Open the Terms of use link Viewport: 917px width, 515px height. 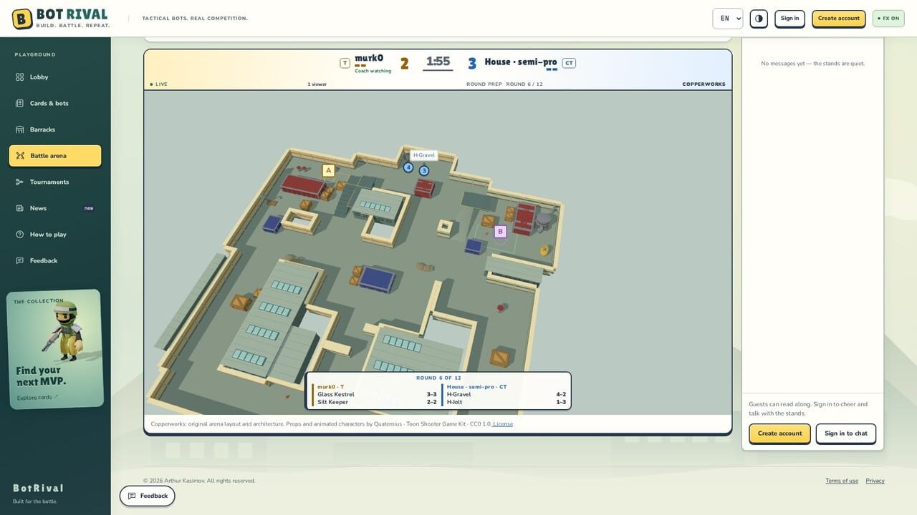tap(842, 481)
